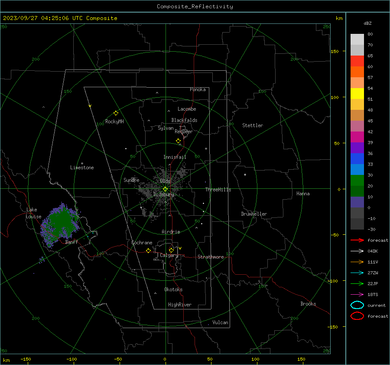Select the bright green 30-20 dBZ swatch

(357, 181)
